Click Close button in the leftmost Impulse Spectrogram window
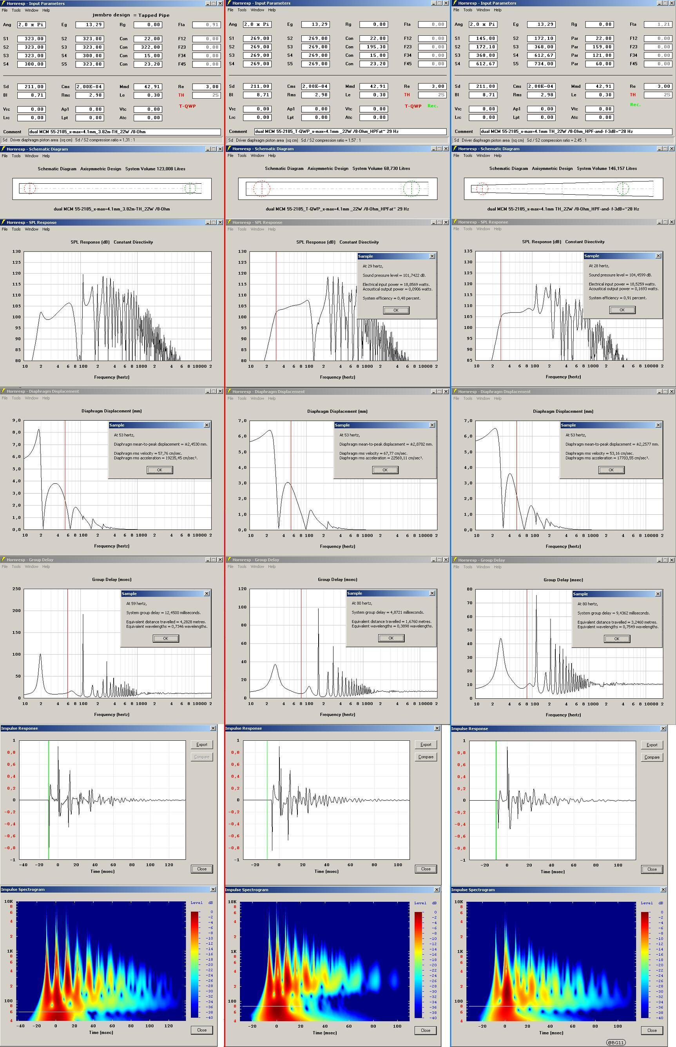This screenshot has width=676, height=1047. tap(202, 1030)
